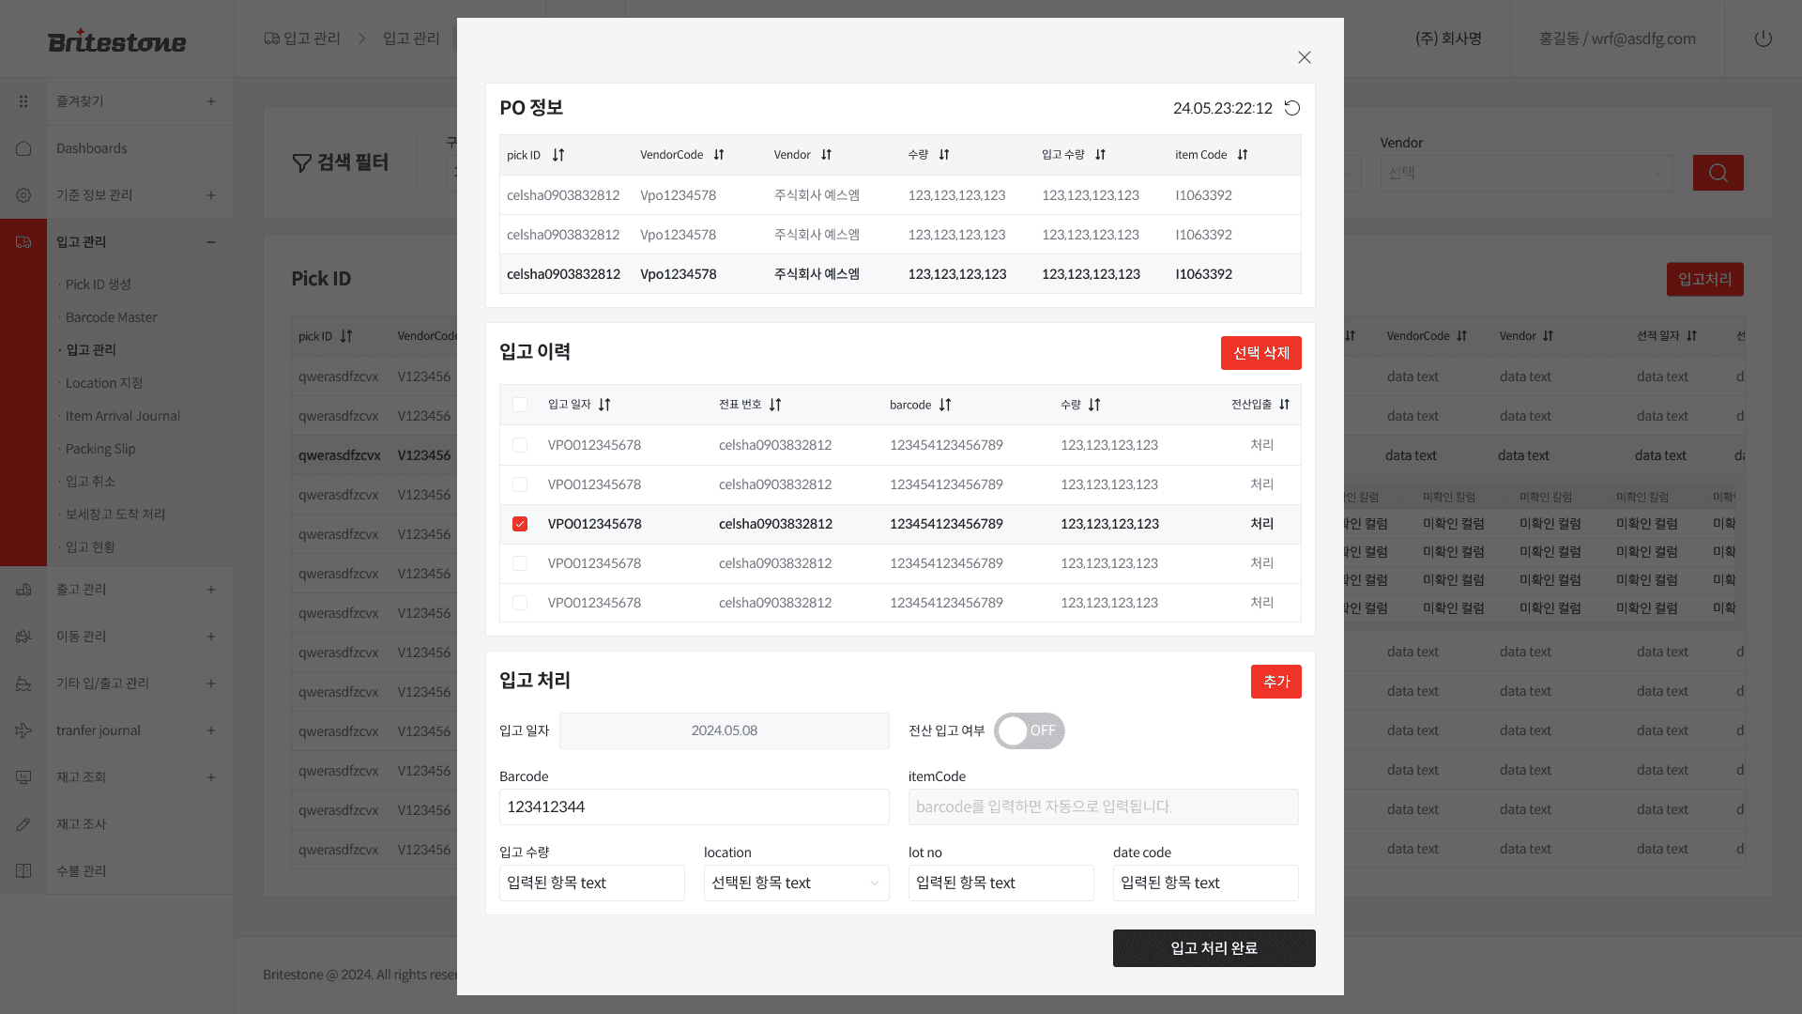This screenshot has width=1802, height=1014.
Task: Sort PO table by VendorCode
Action: (x=719, y=155)
